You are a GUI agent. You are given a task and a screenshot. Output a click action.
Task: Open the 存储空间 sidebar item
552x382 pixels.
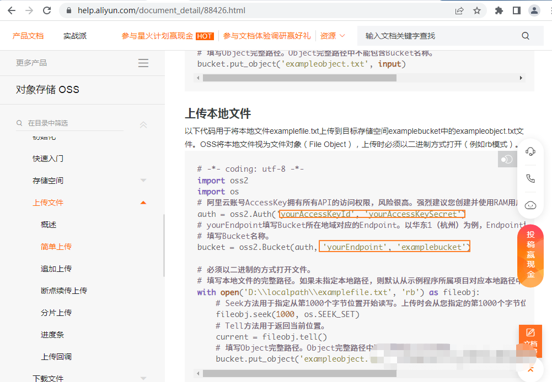tap(48, 181)
